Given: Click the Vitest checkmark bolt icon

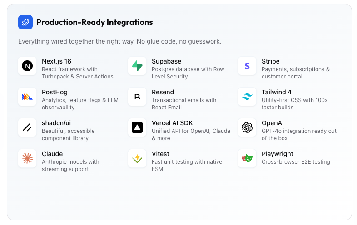Looking at the screenshot, I should [137, 158].
